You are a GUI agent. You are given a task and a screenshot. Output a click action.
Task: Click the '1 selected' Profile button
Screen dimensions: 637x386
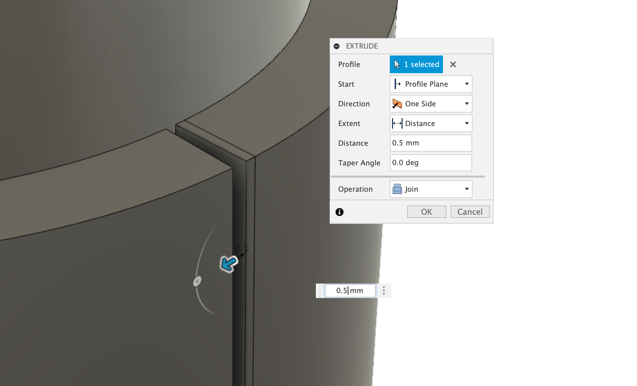click(x=416, y=64)
